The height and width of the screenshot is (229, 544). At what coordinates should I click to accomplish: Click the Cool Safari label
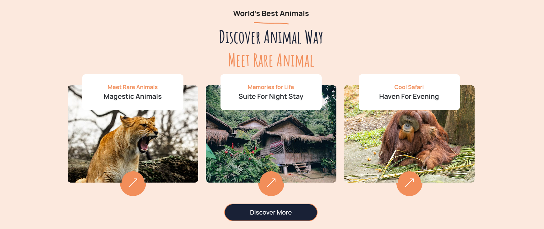point(409,87)
